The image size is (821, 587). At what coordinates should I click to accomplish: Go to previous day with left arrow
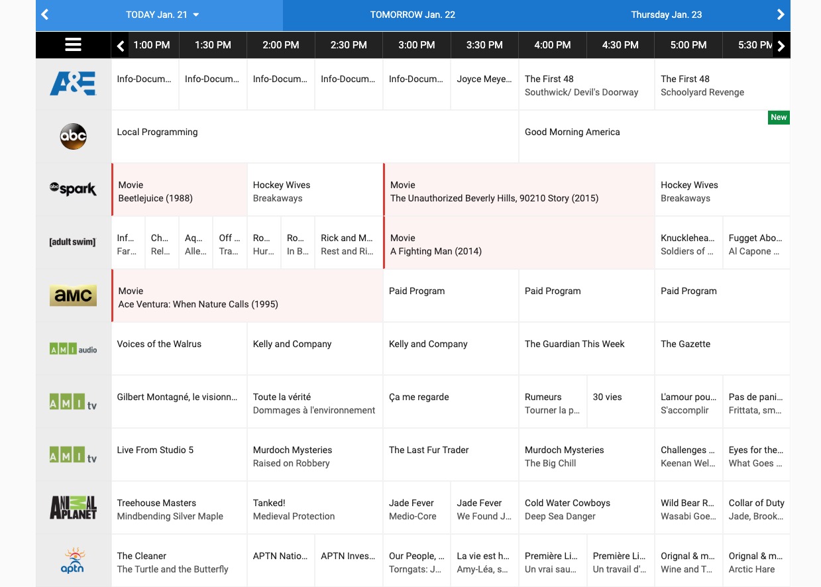click(x=44, y=15)
